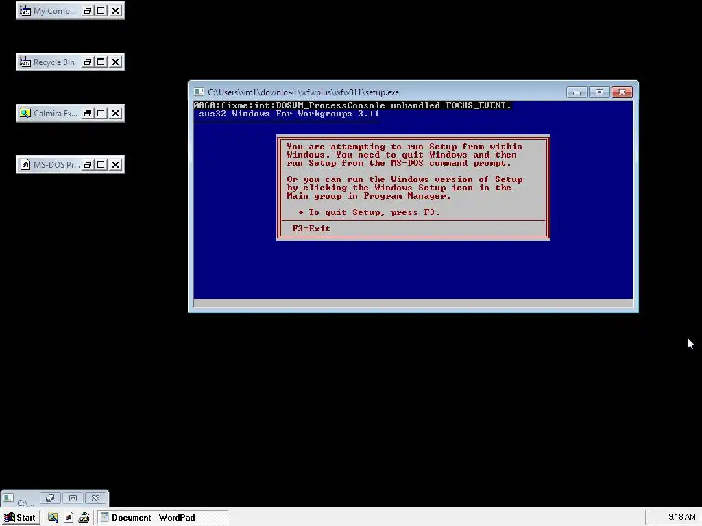Viewport: 702px width, 526px height.
Task: Close the minimized MS-DOS Pr... window
Action: coord(115,165)
